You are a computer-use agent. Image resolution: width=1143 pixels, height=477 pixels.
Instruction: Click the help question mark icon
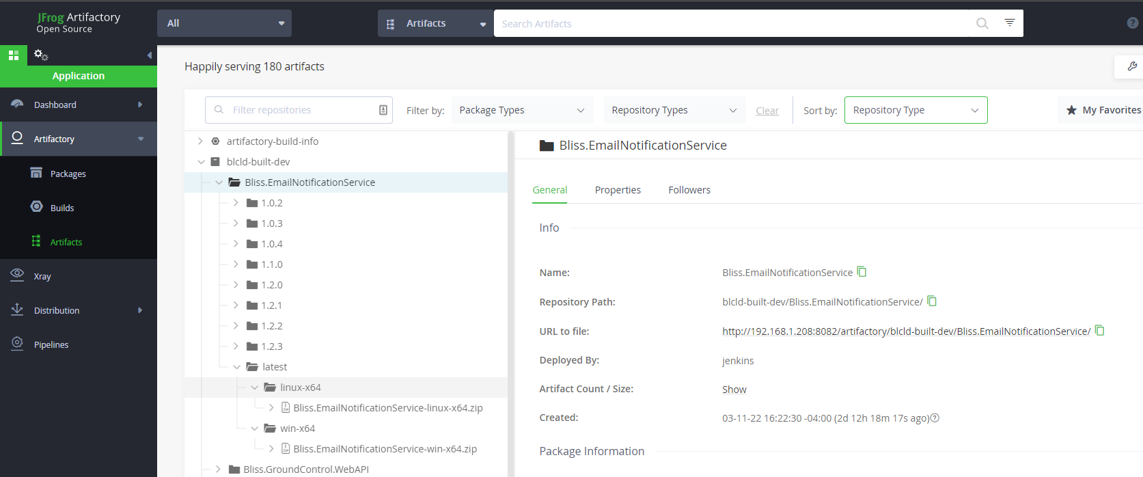[1132, 23]
